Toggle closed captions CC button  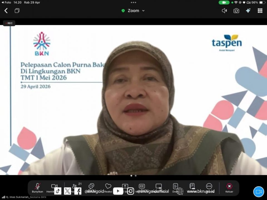coord(142,186)
